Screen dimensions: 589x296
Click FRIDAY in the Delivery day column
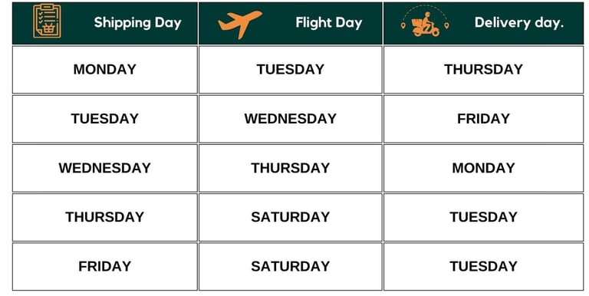click(483, 119)
